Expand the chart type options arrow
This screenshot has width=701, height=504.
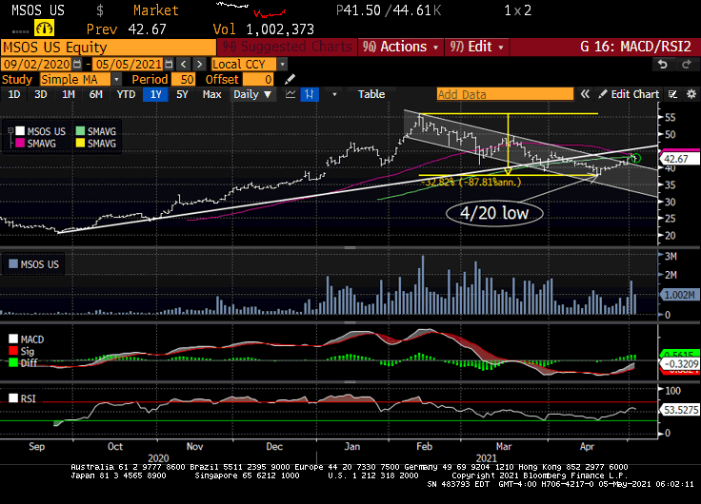(334, 94)
